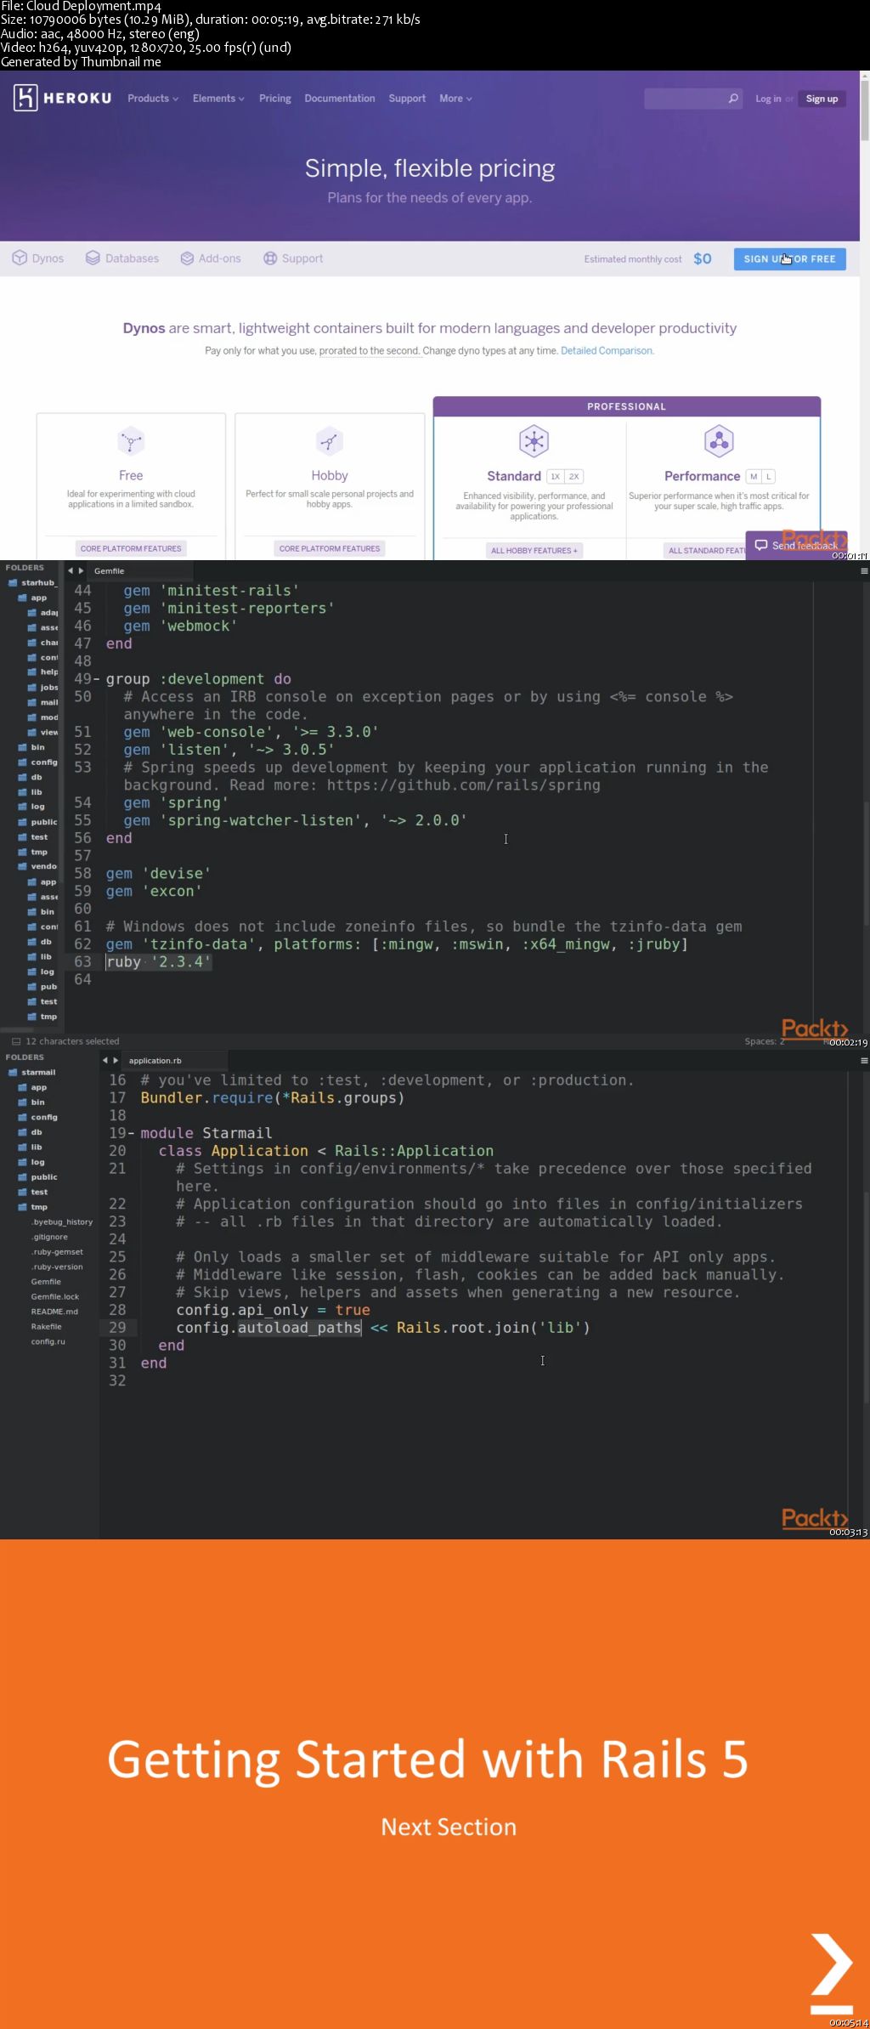Open the .ruby-gemset file

pyautogui.click(x=57, y=1252)
